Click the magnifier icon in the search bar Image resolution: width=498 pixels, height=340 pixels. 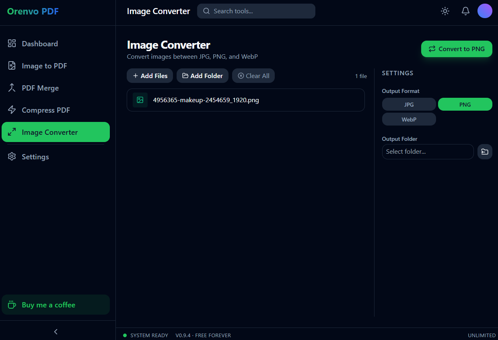206,11
